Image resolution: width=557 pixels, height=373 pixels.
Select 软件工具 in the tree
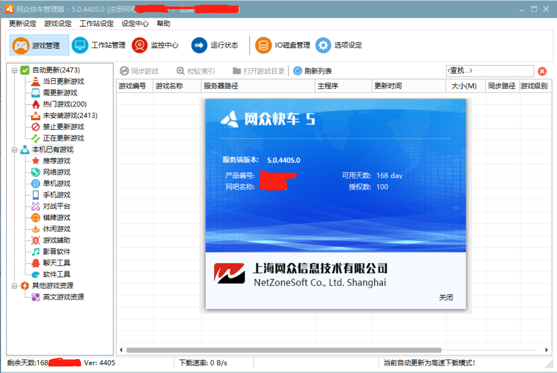pyautogui.click(x=57, y=274)
